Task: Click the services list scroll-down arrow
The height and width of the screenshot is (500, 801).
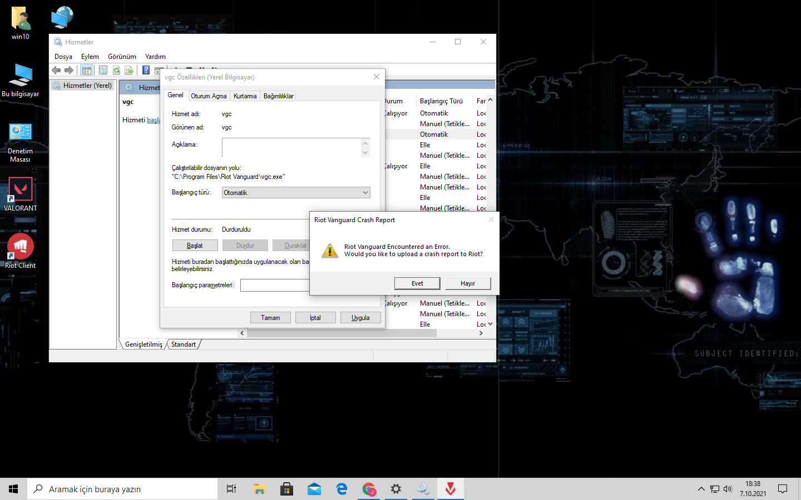Action: click(x=490, y=324)
